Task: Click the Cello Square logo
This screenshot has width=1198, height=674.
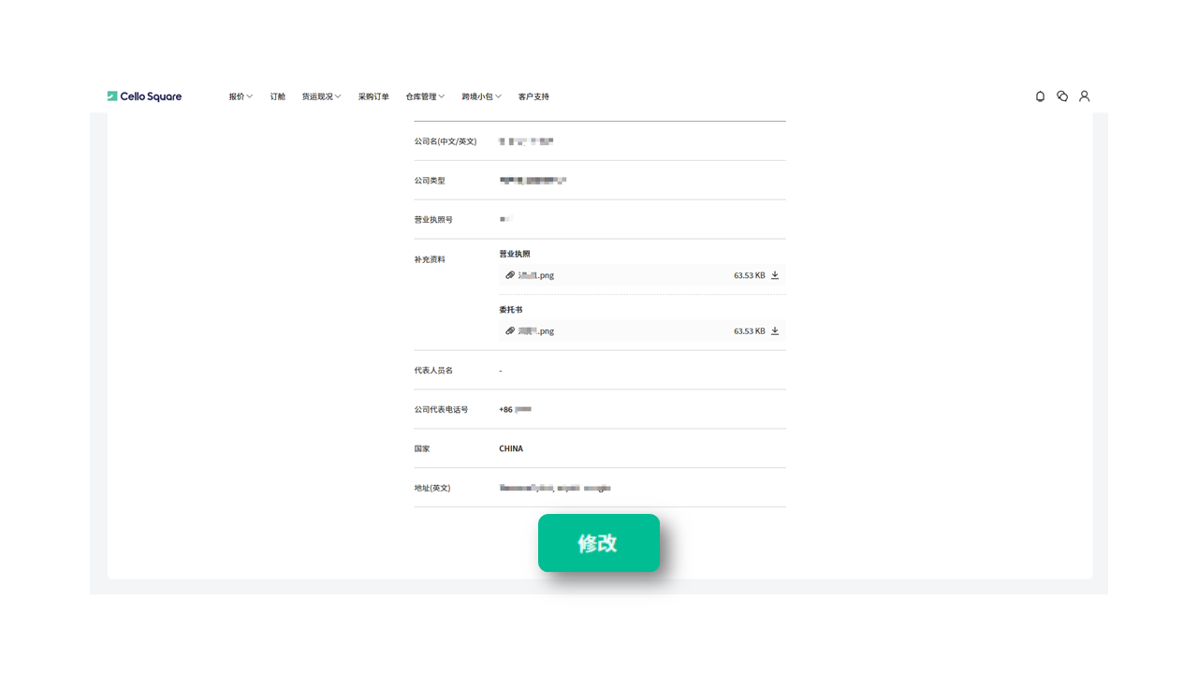Action: [144, 95]
